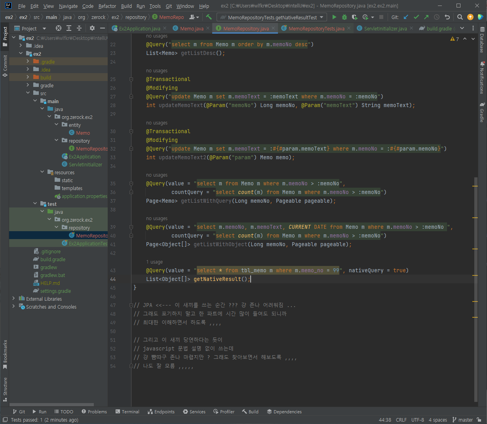
Task: Fold the code block at line 47 comment
Action: [x=131, y=305]
